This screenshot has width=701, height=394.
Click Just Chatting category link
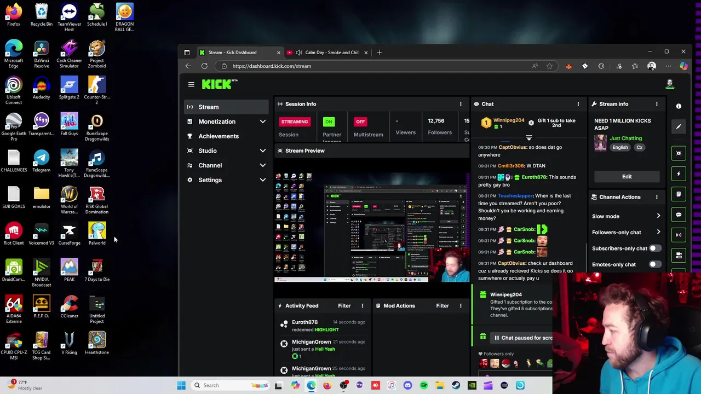tap(625, 138)
